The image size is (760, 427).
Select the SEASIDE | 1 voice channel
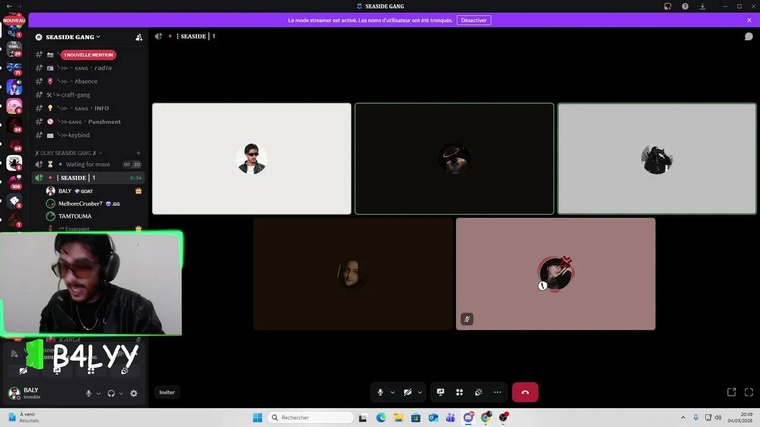pos(89,178)
